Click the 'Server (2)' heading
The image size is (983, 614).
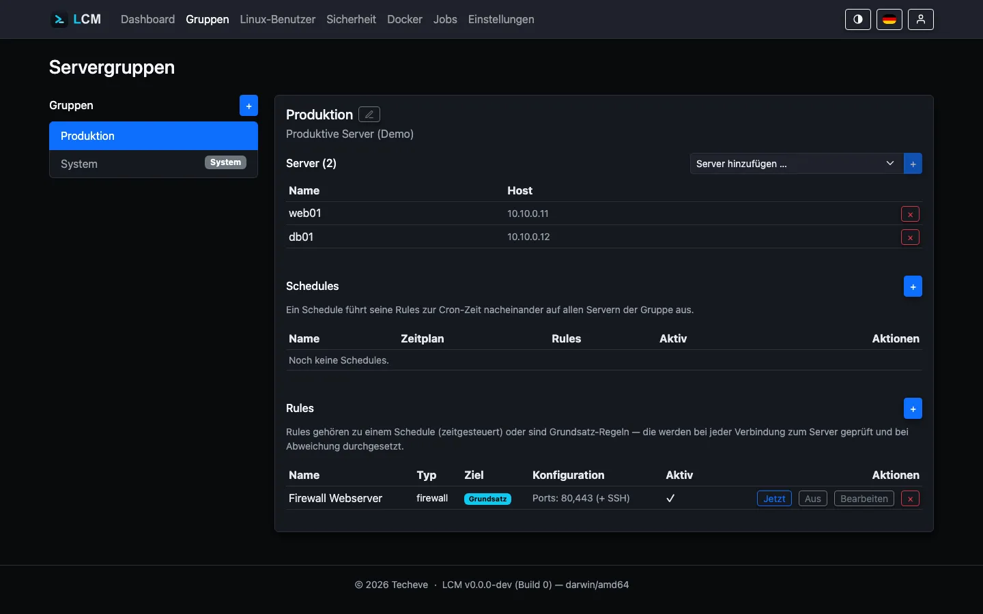311,163
